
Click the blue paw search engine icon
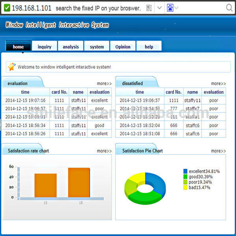(x=170, y=8)
